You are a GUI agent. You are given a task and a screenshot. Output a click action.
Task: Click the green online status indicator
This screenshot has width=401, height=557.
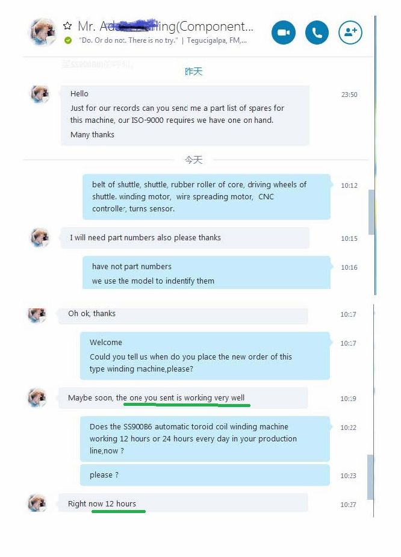click(68, 40)
